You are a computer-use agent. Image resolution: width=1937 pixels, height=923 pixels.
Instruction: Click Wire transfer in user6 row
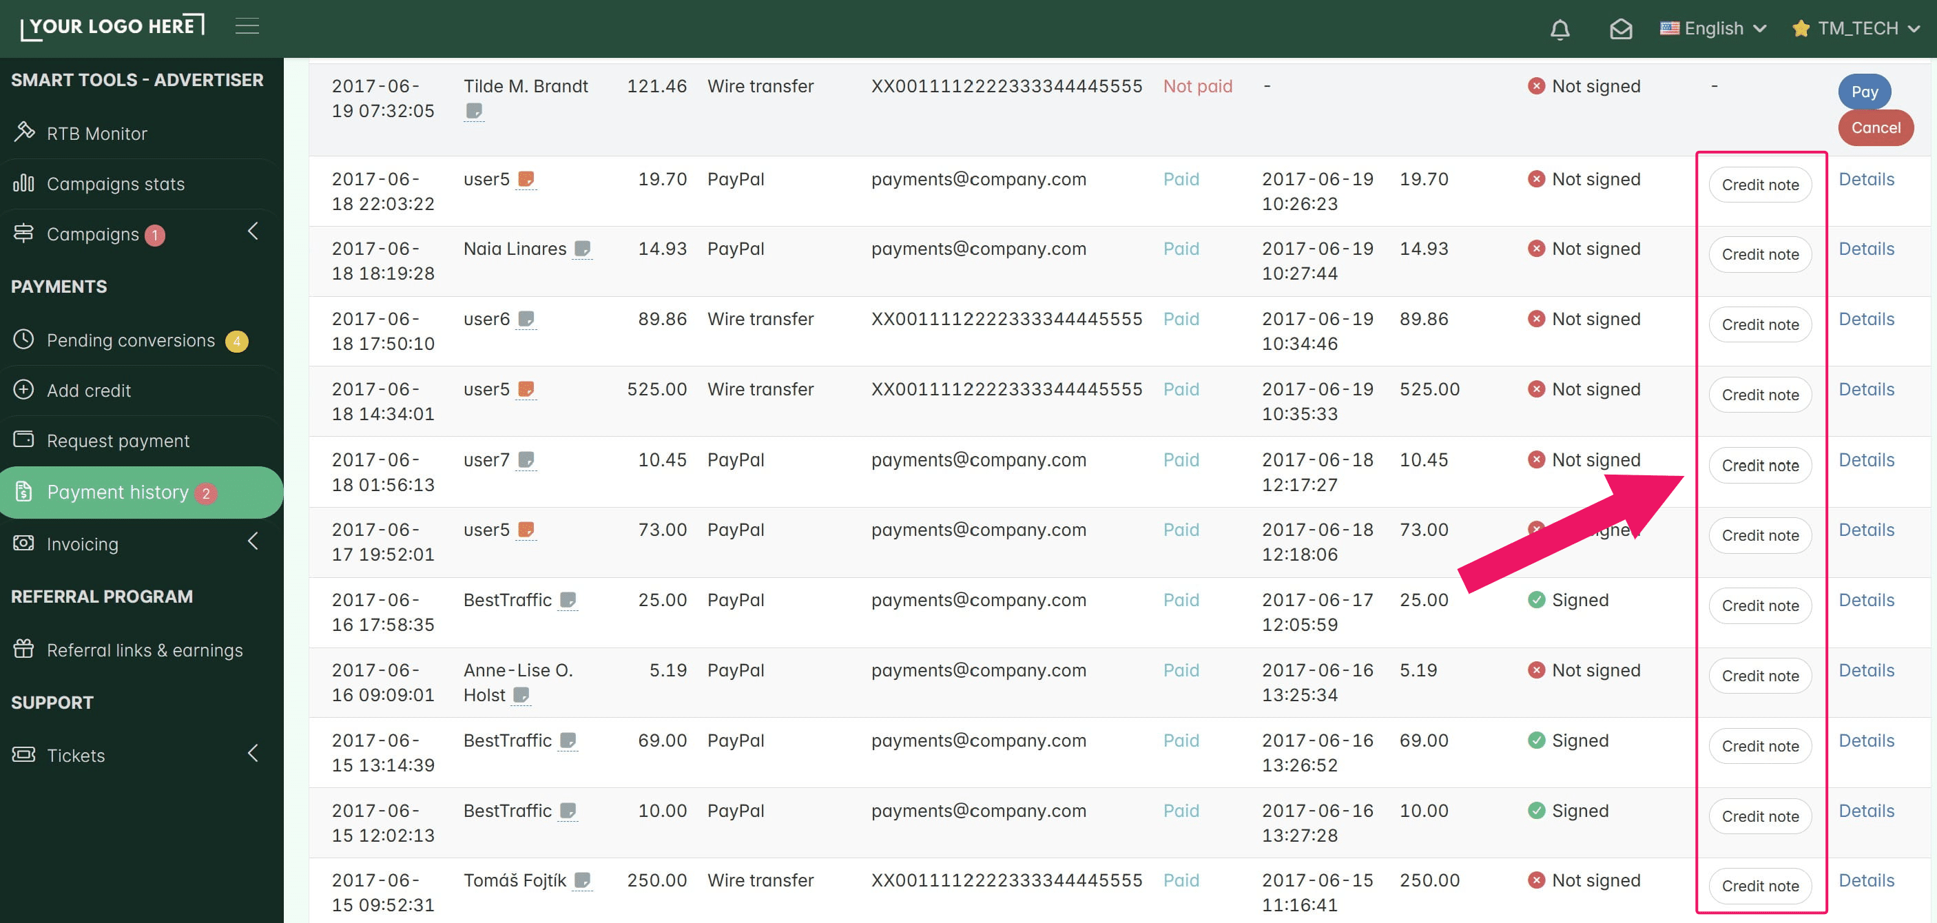click(x=760, y=319)
